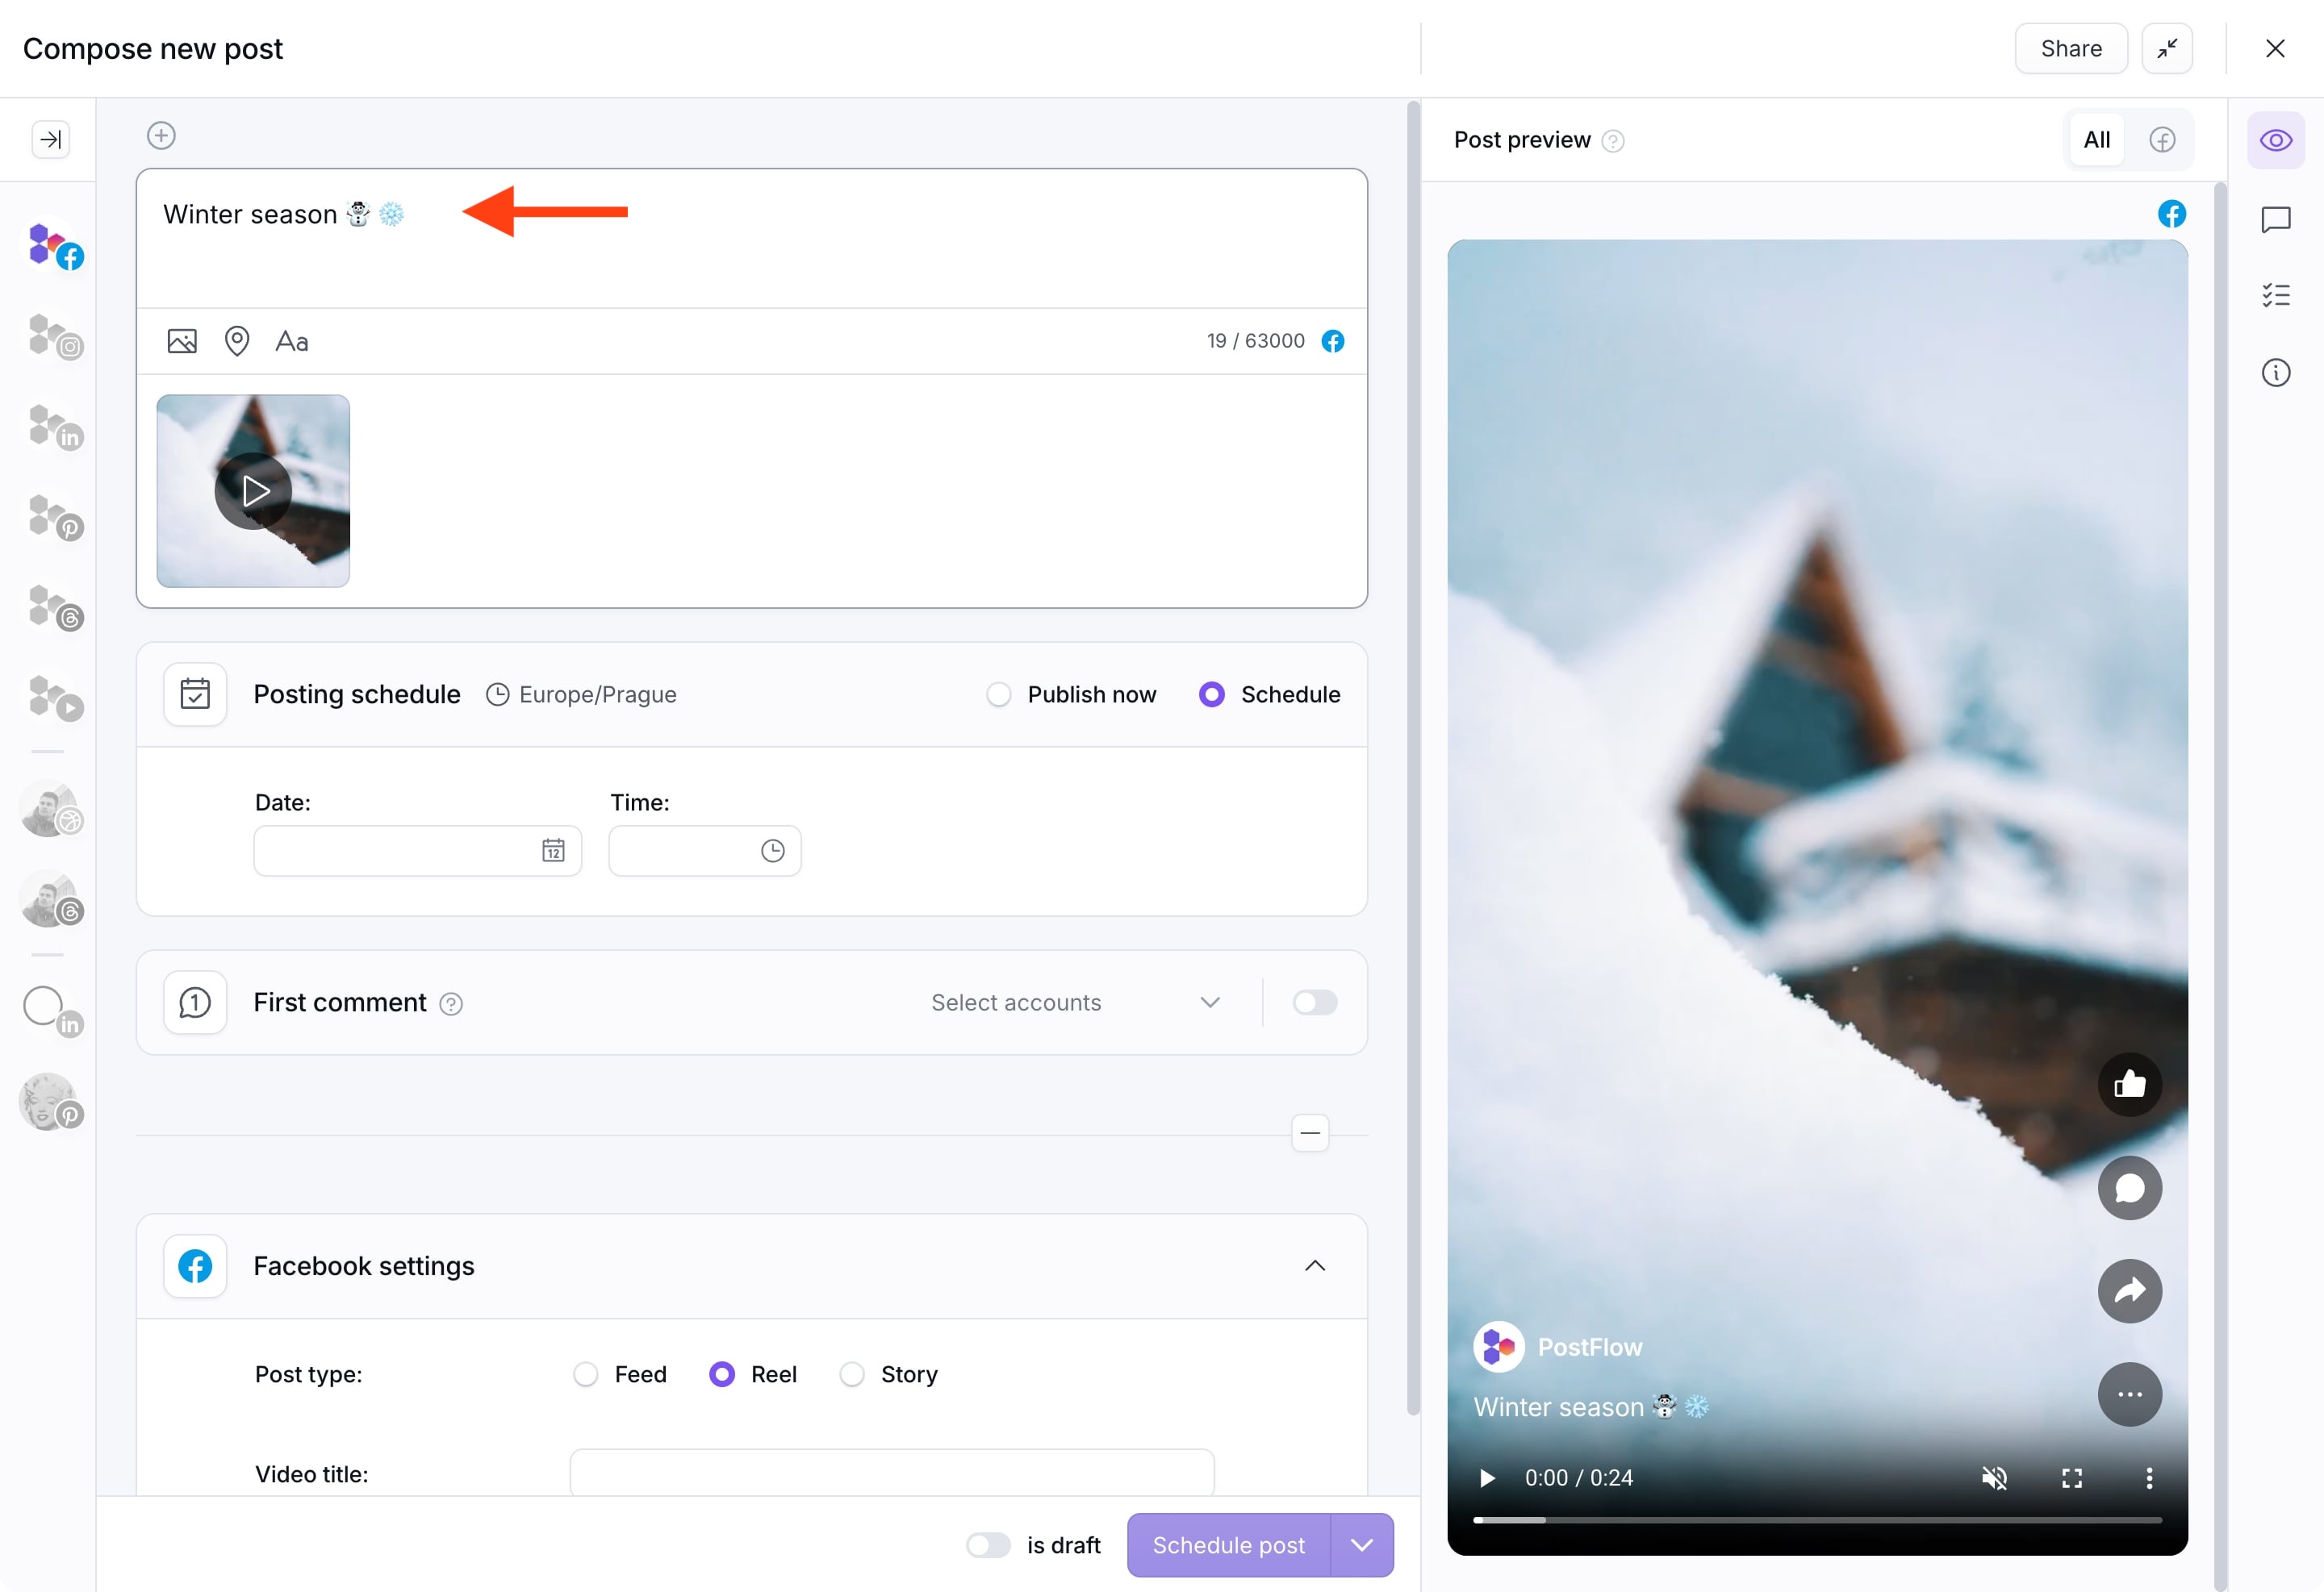Click the plus icon above the post text
This screenshot has width=2324, height=1592.
pyautogui.click(x=161, y=135)
